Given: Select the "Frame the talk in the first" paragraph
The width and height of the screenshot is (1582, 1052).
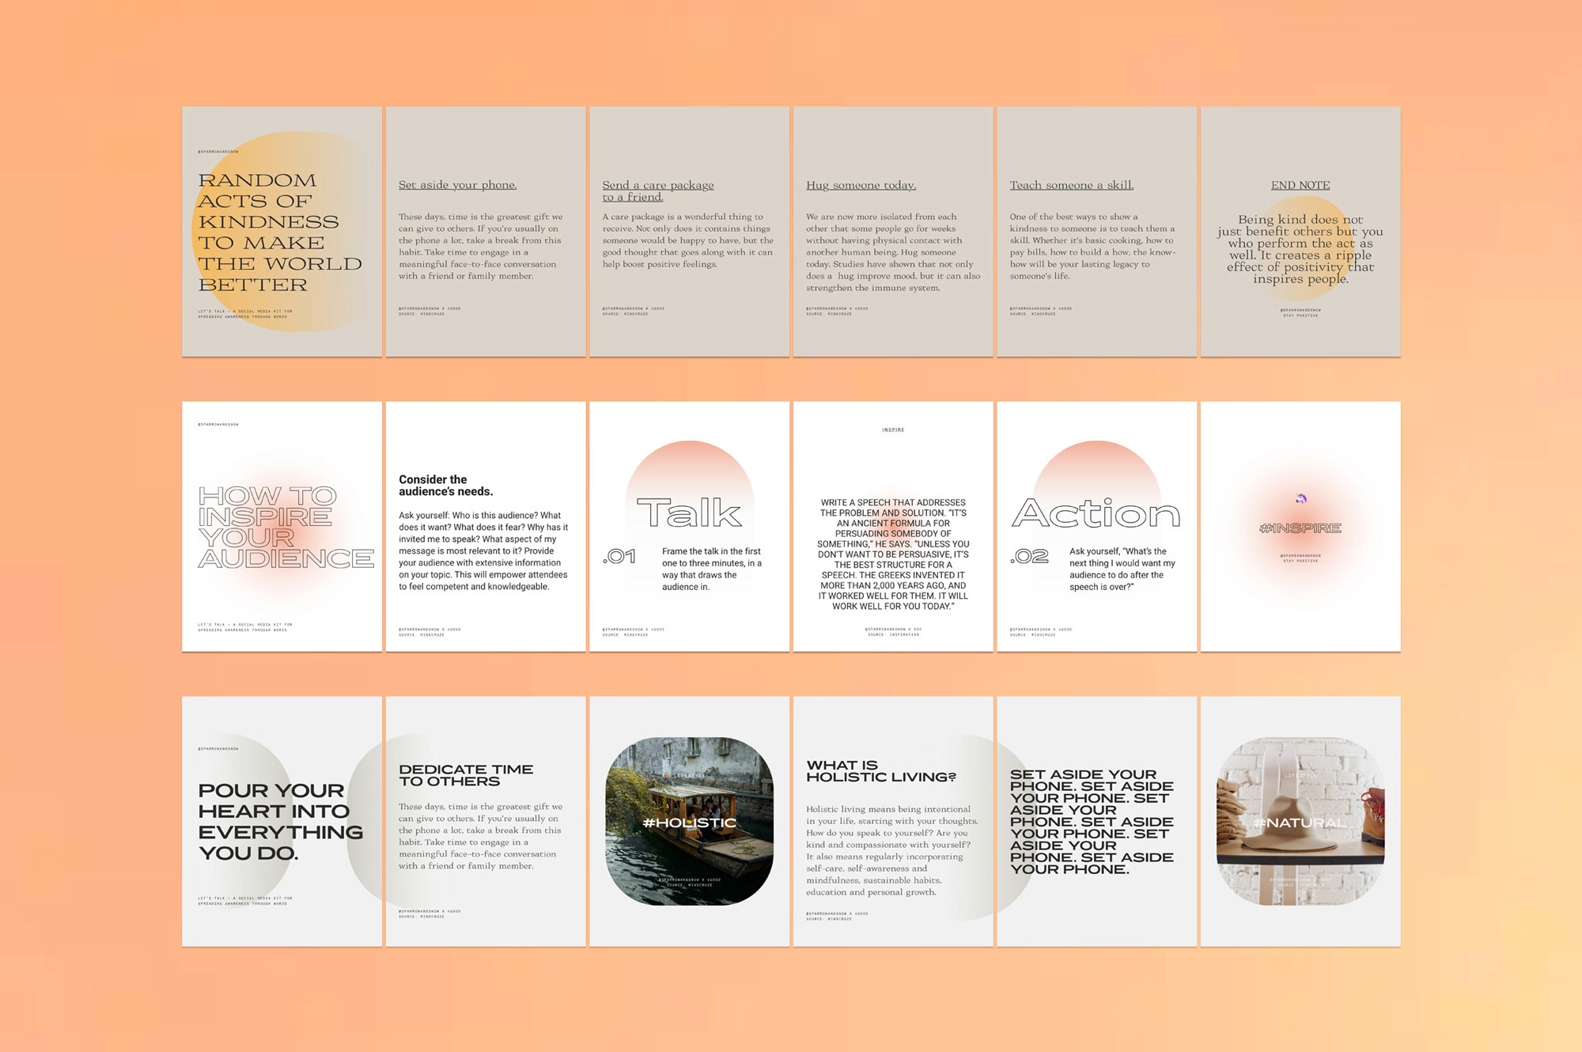Looking at the screenshot, I should (712, 569).
